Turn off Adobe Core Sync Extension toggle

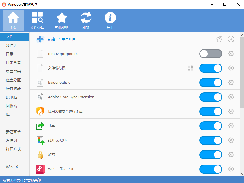[211, 97]
